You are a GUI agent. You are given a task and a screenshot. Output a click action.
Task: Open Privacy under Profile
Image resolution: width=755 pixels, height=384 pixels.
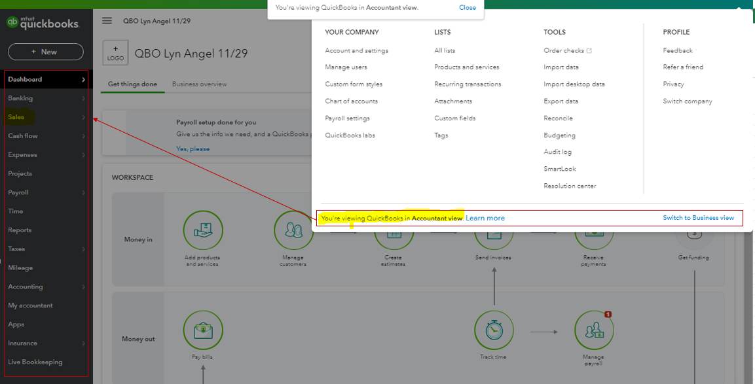pos(673,84)
